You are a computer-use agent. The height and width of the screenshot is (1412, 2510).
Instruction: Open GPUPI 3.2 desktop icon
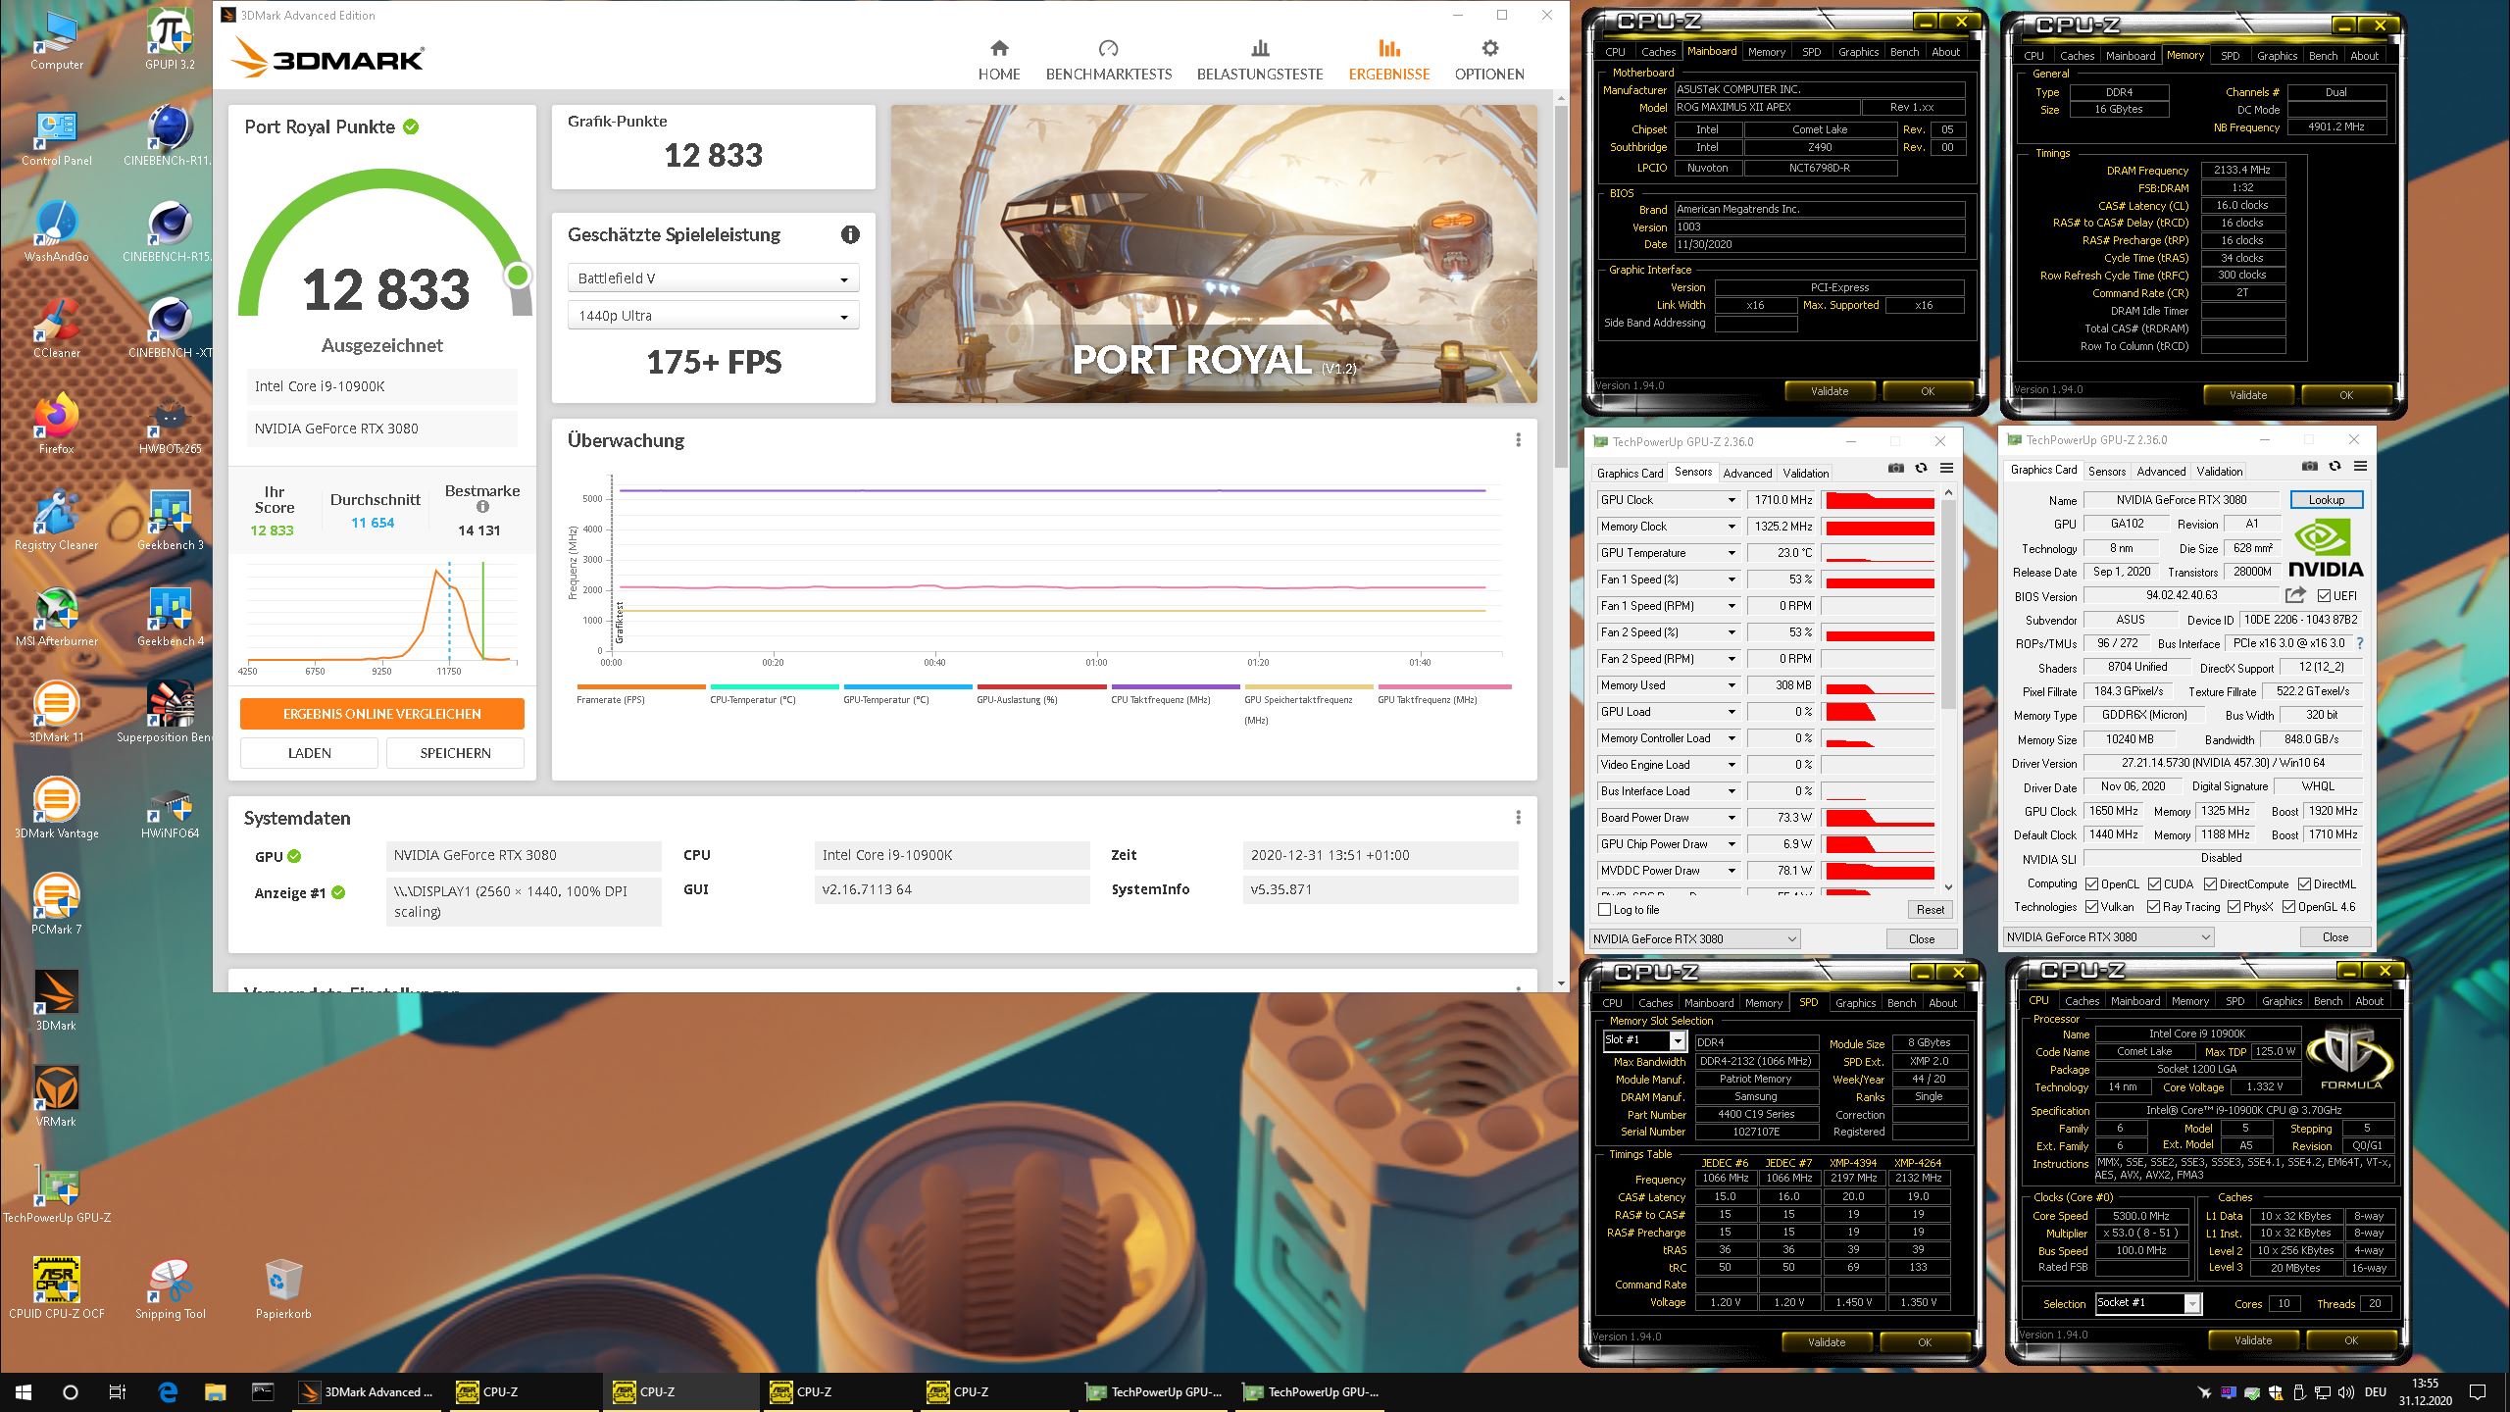[170, 39]
